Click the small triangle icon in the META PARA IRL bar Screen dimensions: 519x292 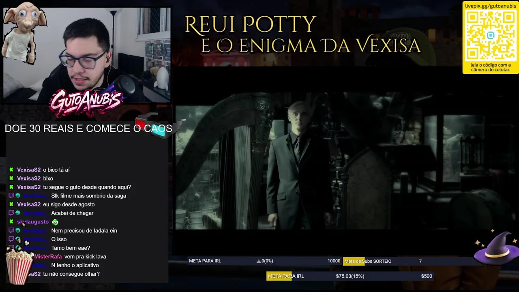point(259,261)
